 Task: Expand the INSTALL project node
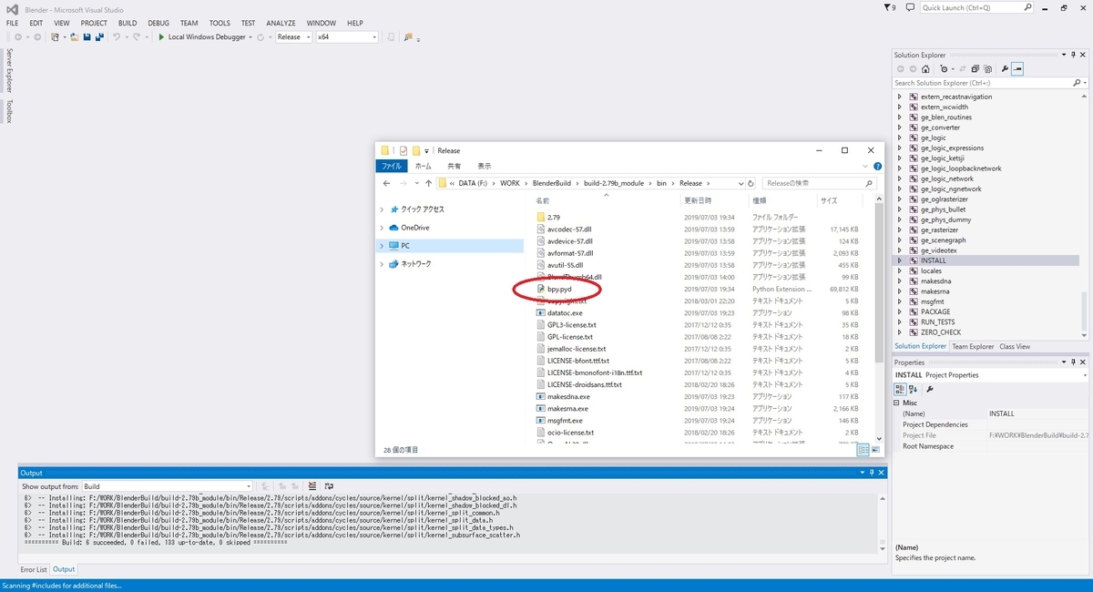[x=899, y=260]
